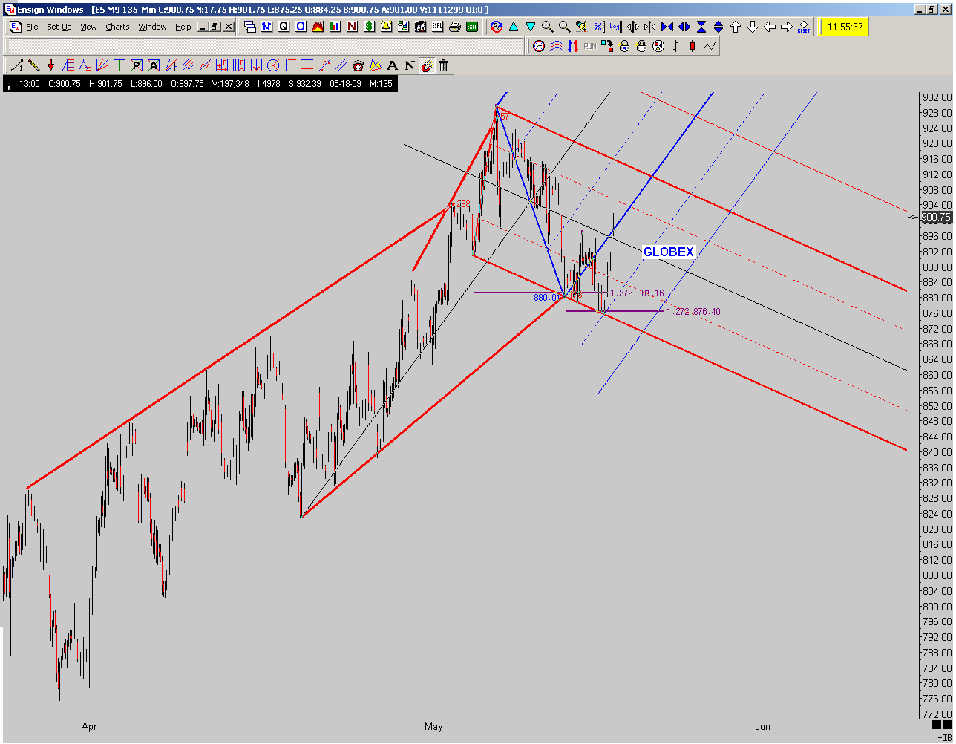Viewport: 956px width, 744px height.
Task: Open the fire-icon hot list window
Action: pos(318,27)
